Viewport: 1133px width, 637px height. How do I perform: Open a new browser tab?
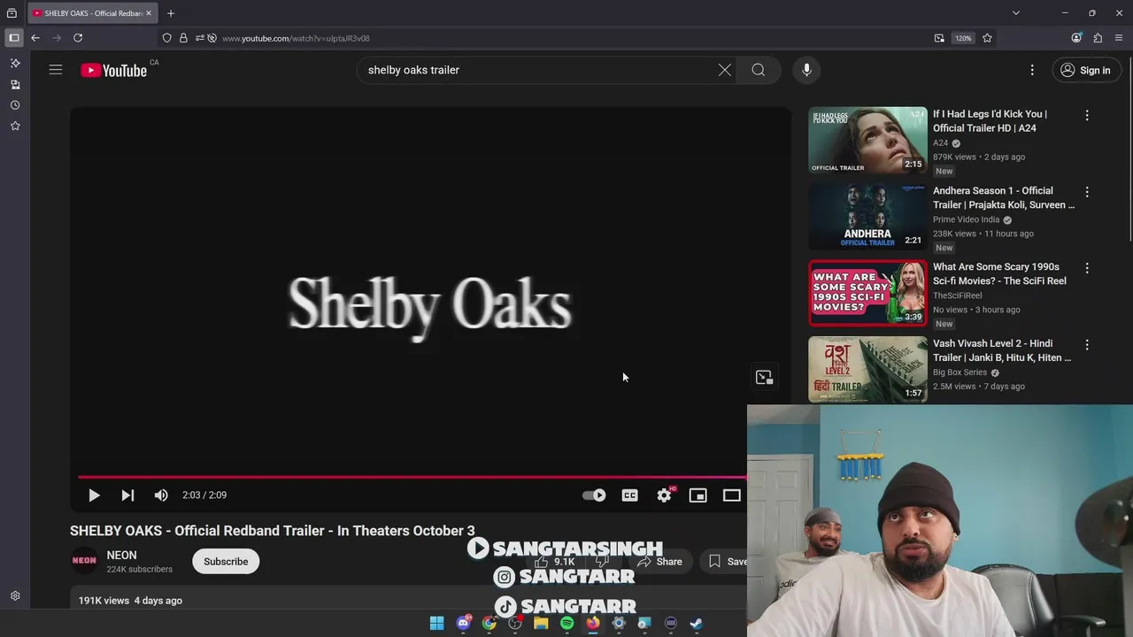point(171,13)
